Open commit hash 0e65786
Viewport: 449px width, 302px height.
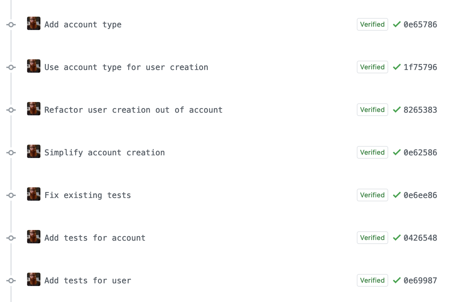tap(420, 25)
